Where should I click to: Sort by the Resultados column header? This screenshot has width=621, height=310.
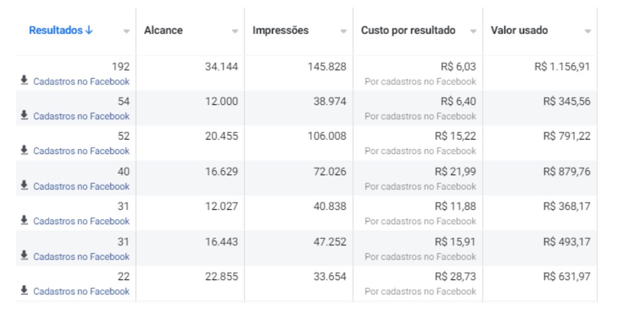(61, 30)
